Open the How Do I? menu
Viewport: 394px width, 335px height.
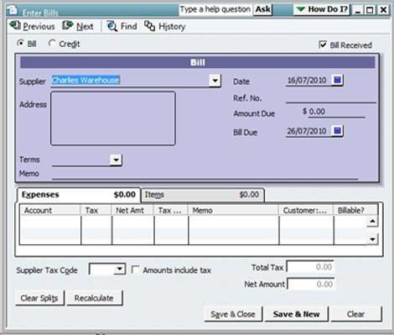pyautogui.click(x=322, y=9)
